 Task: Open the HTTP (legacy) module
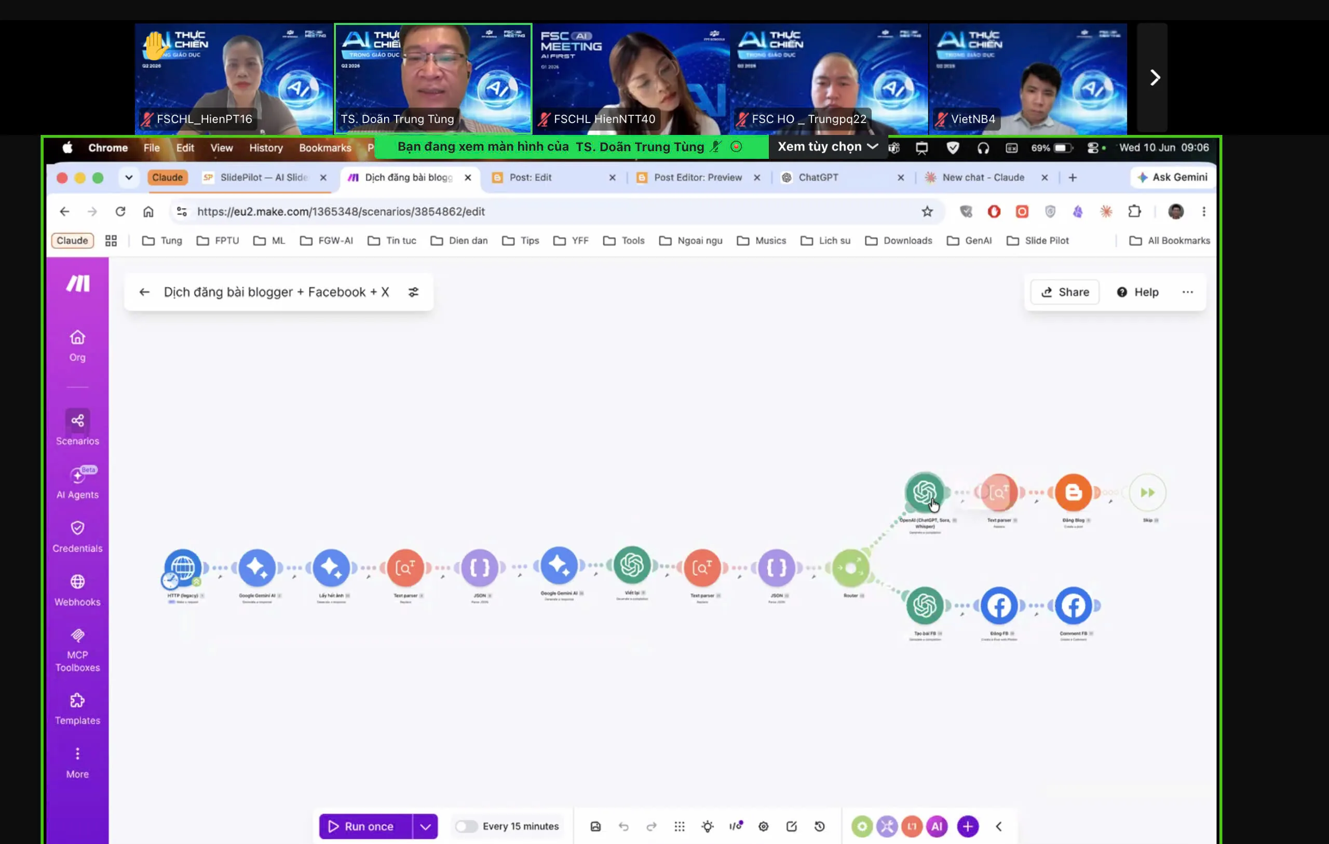(183, 567)
